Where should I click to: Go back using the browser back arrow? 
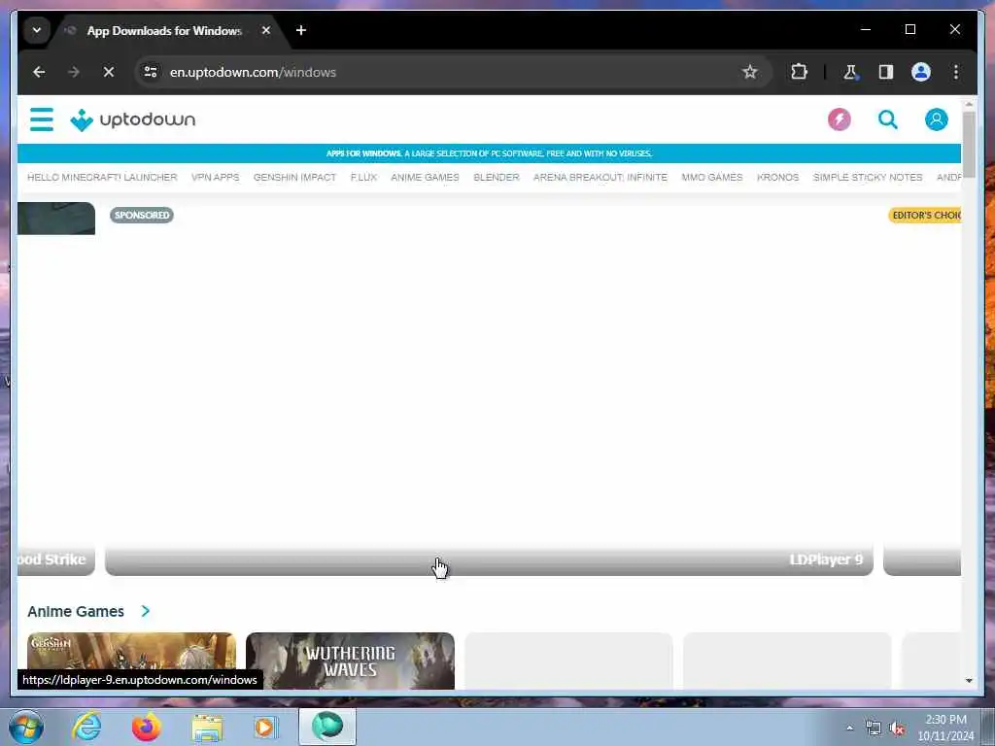[x=39, y=72]
